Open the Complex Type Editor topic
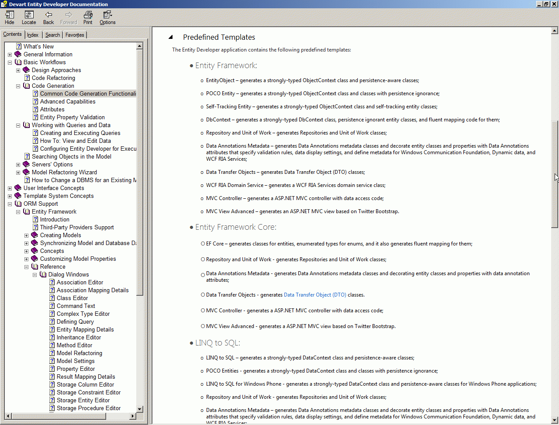Image resolution: width=559 pixels, height=425 pixels. tap(83, 314)
